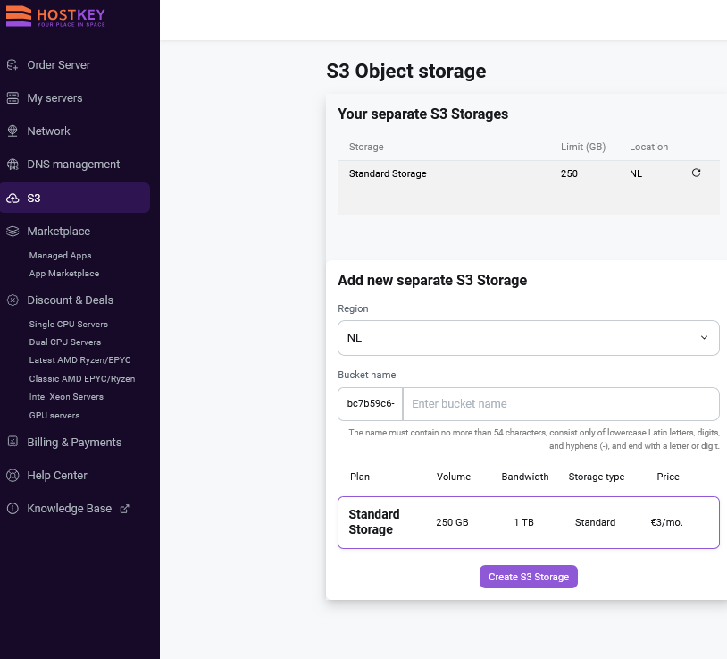Image resolution: width=727 pixels, height=659 pixels.
Task: Browse Intel Xeon Servers
Action: click(x=66, y=397)
